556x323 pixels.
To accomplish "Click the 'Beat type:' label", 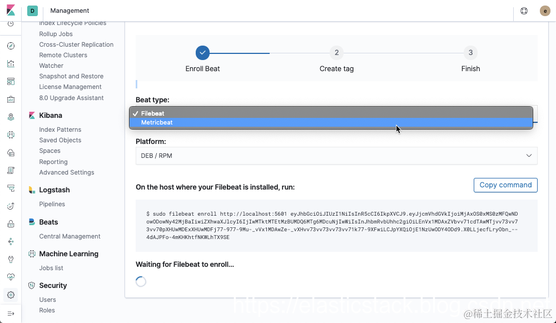I will coord(152,100).
